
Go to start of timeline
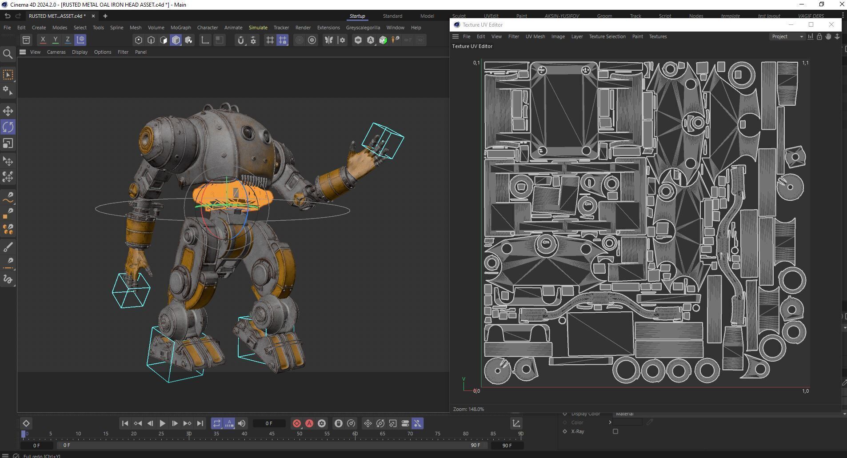click(x=125, y=423)
